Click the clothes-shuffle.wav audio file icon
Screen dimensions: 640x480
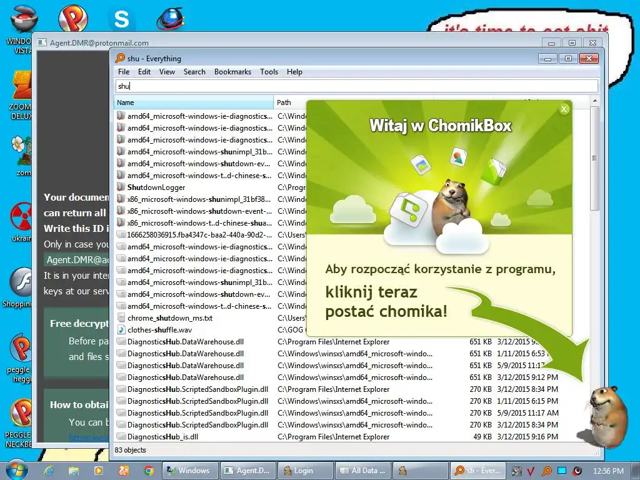click(x=121, y=330)
